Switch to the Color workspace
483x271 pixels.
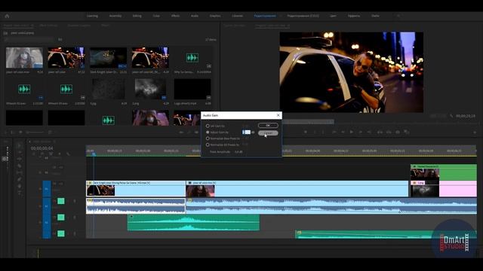tap(156, 16)
